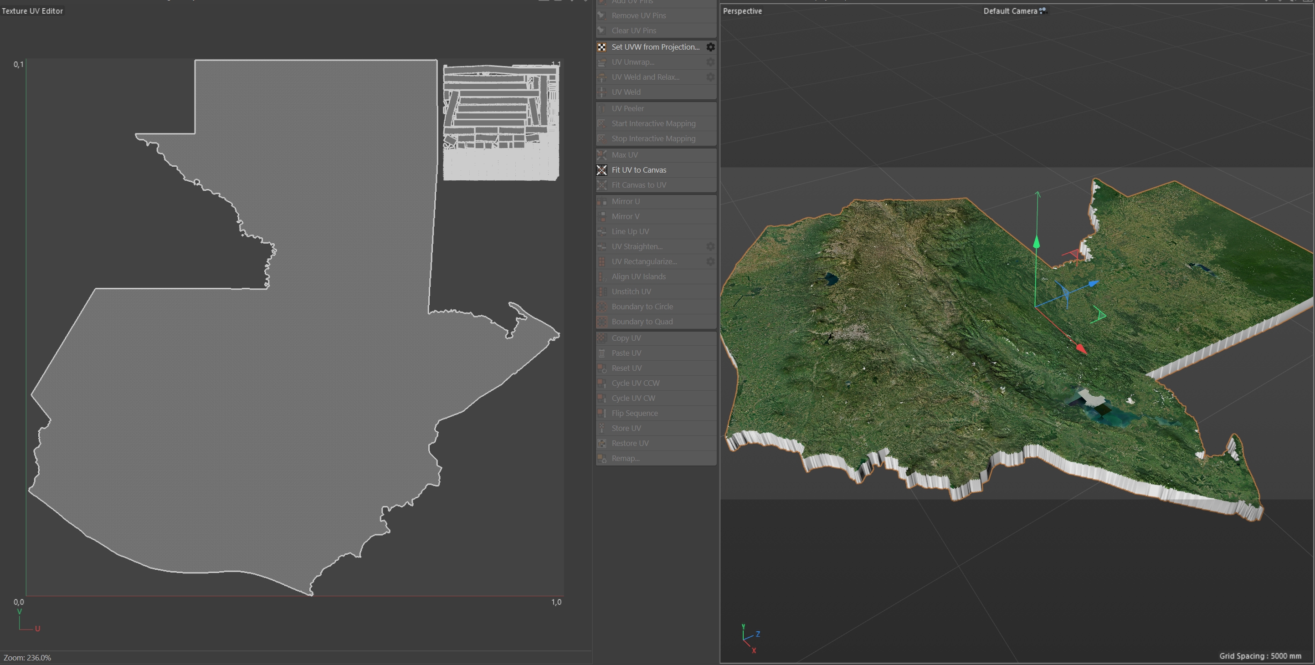1315x665 pixels.
Task: Click the Fit UV to Canvas icon
Action: pyautogui.click(x=602, y=170)
